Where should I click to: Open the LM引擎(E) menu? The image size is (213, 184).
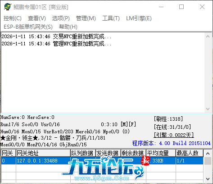139,18
